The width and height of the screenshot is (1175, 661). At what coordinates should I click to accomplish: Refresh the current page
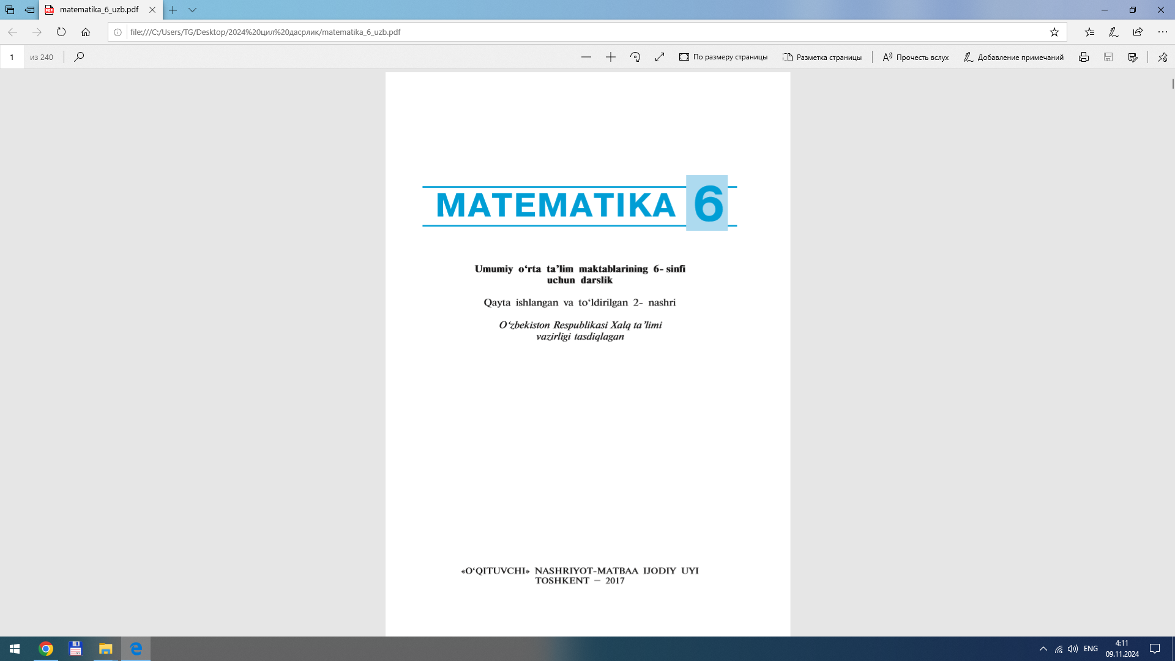click(x=61, y=32)
